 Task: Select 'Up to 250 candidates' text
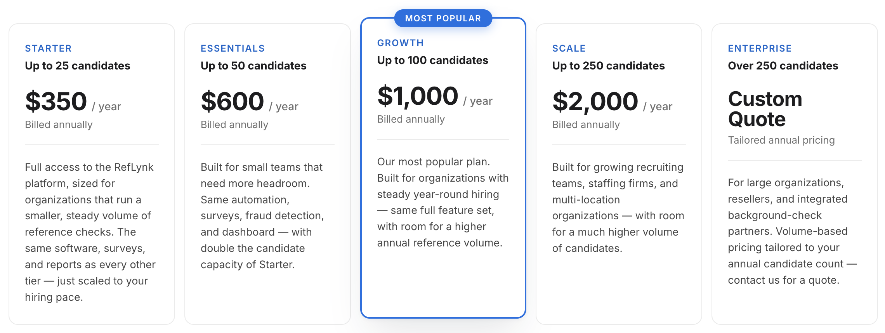click(x=608, y=66)
